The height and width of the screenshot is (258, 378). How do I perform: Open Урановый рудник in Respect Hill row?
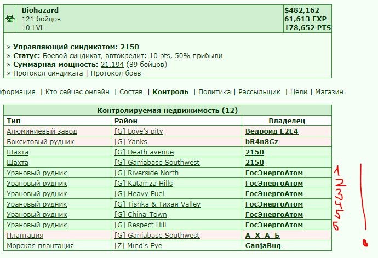(37, 225)
